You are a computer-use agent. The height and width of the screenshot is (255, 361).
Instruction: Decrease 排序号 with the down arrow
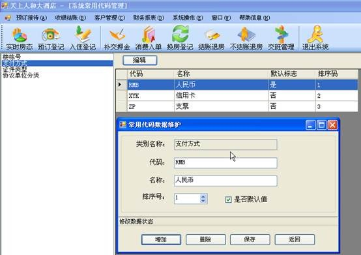tap(203, 201)
